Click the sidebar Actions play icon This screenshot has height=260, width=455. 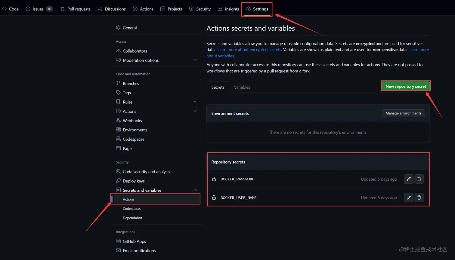point(118,111)
